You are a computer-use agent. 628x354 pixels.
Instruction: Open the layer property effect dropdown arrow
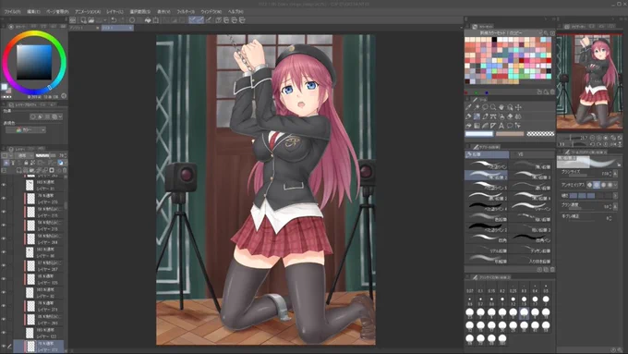pyautogui.click(x=60, y=116)
